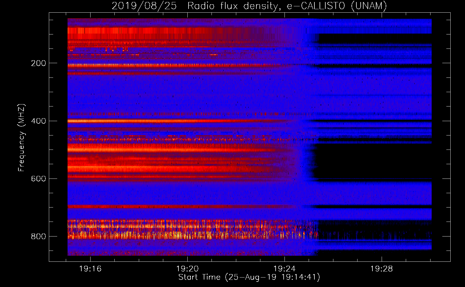This screenshot has width=465, height=287.
Task: Click the '19:24' time tick label
Action: (x=285, y=269)
